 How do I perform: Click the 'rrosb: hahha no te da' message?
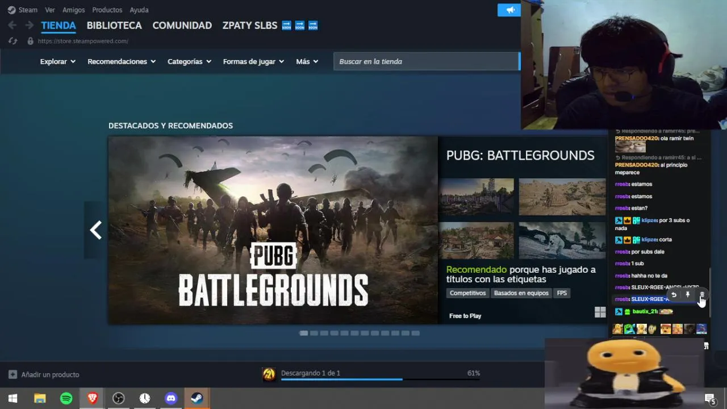pyautogui.click(x=641, y=276)
